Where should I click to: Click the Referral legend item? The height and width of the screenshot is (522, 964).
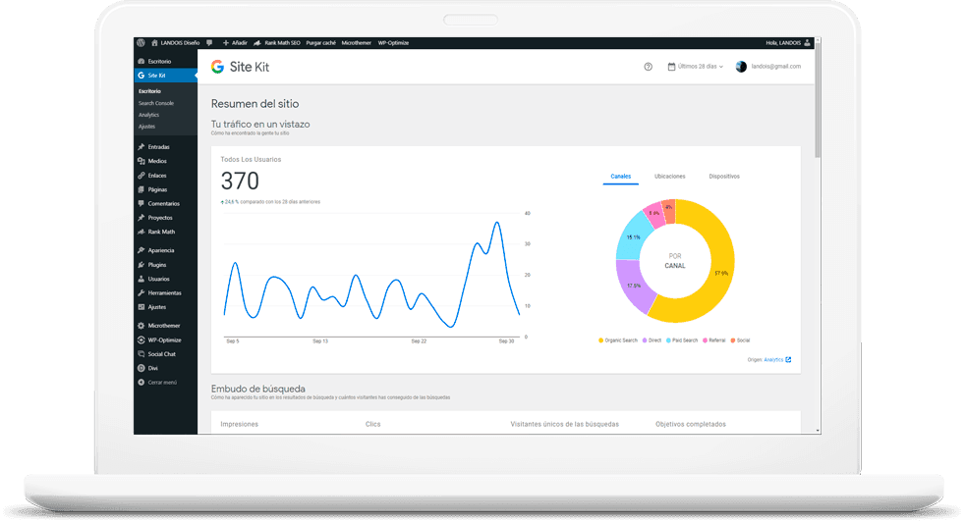713,340
